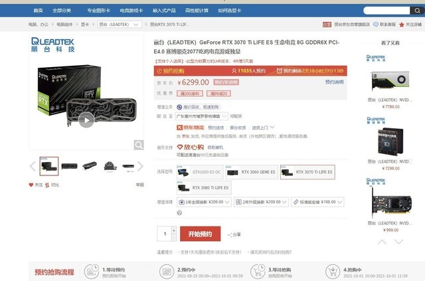Increase quantity with the plus stepper
425x281 pixels.
point(174,231)
